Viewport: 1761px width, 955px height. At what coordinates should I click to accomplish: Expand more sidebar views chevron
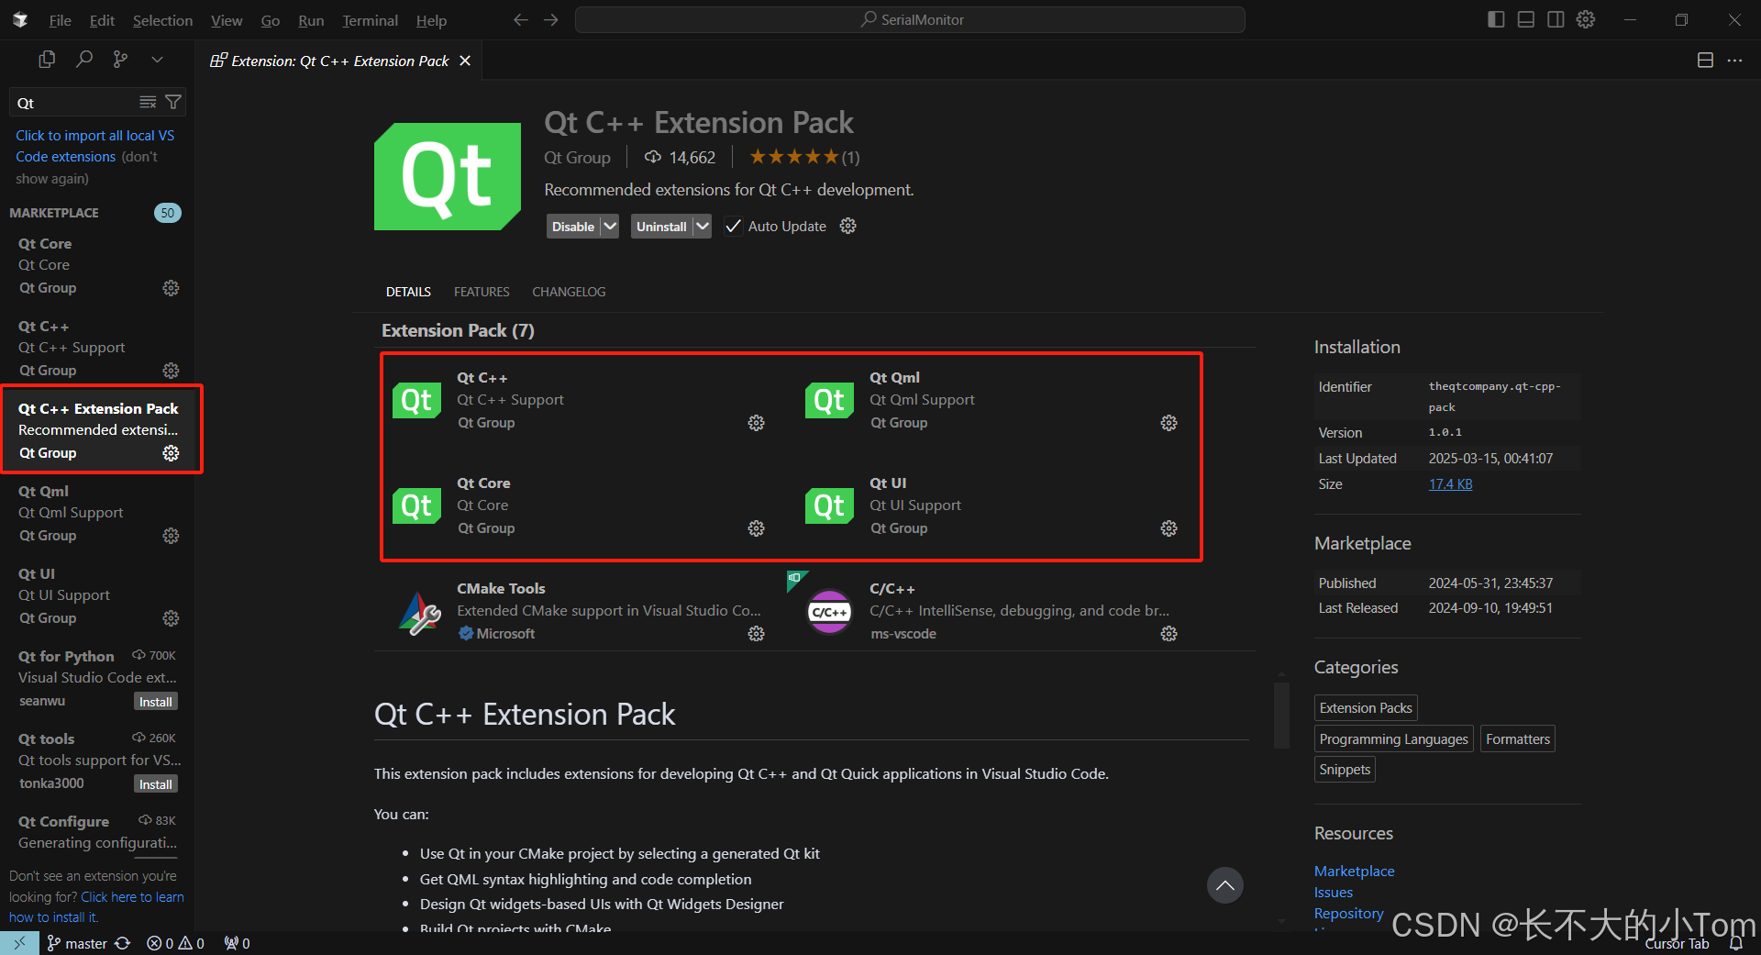pyautogui.click(x=157, y=60)
